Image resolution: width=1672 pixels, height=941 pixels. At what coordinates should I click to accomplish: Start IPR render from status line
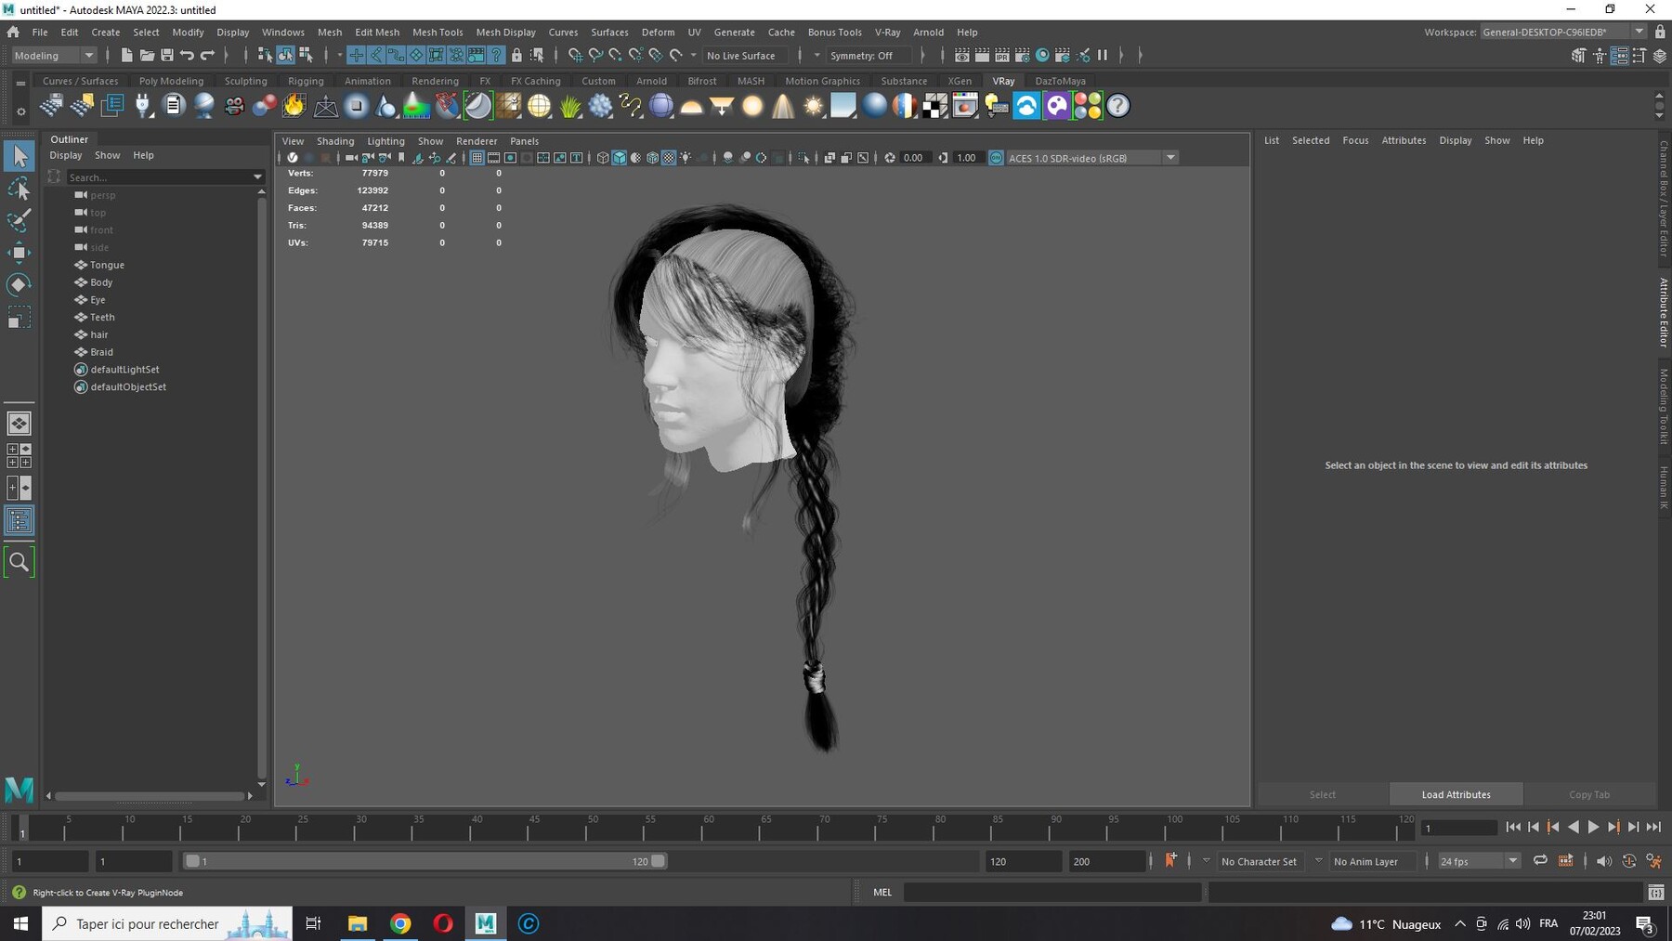click(1002, 56)
